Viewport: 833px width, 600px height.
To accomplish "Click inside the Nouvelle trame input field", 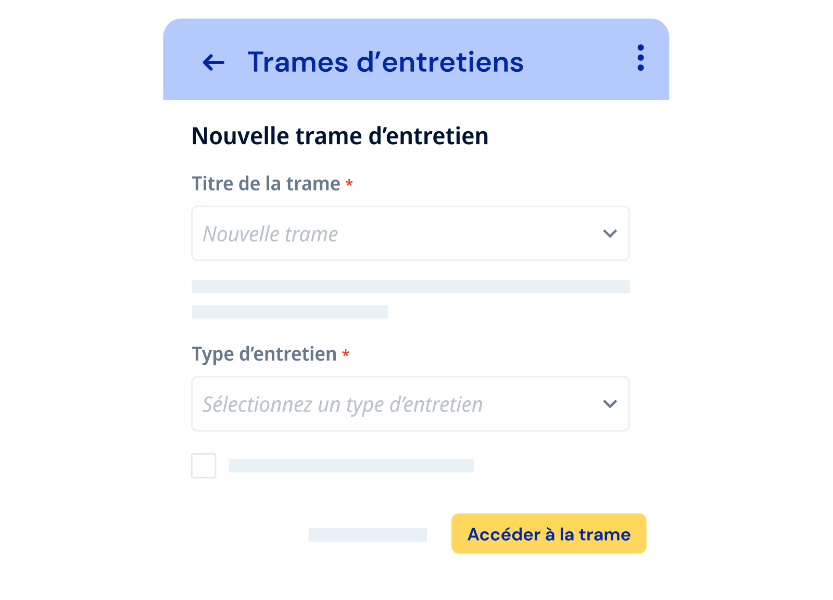I will coord(364,234).
